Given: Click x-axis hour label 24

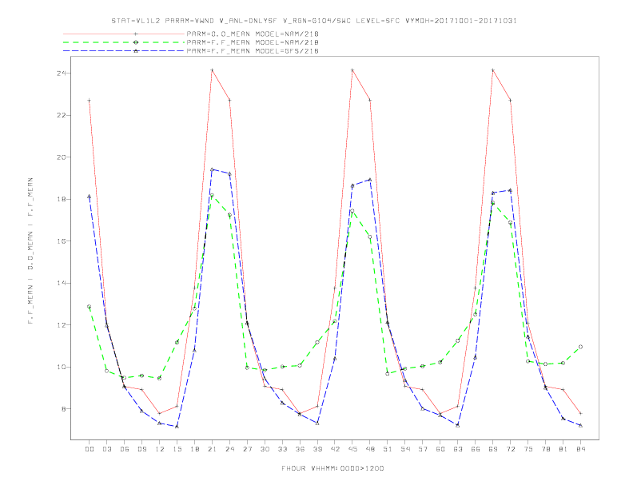Looking at the screenshot, I should [229, 449].
